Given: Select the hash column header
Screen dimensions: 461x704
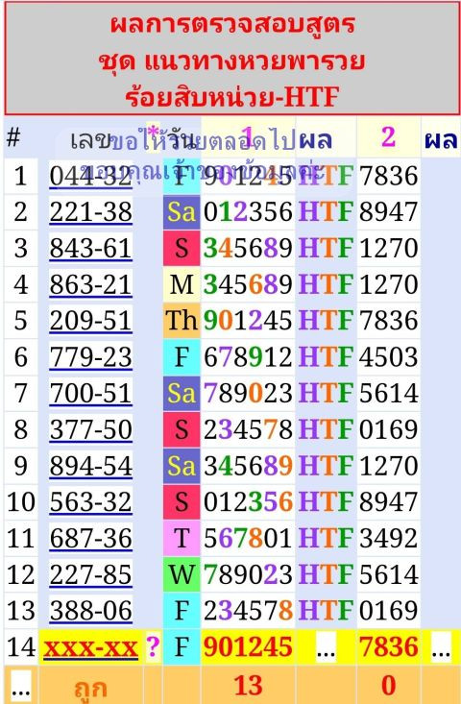Looking at the screenshot, I should tap(13, 137).
